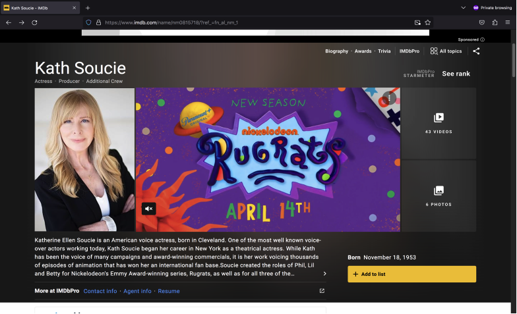
Task: Open the 6 Photos gallery
Action: coord(439,196)
